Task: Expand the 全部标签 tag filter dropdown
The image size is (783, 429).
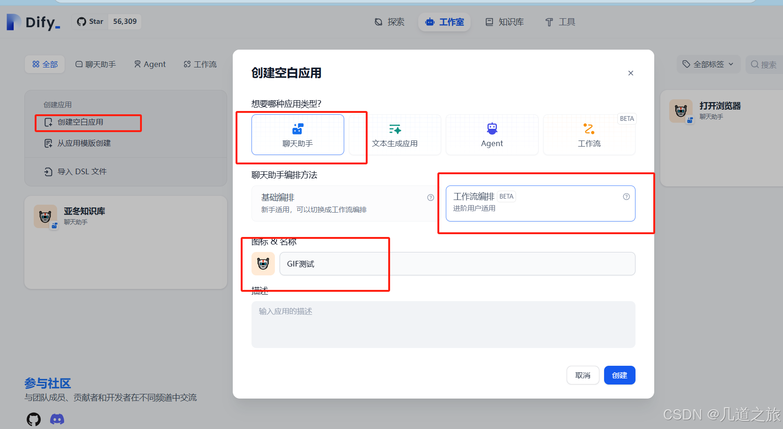Action: (x=708, y=64)
